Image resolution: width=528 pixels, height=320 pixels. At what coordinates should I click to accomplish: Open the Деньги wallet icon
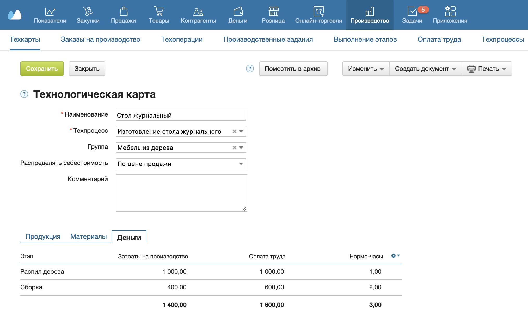point(238,11)
